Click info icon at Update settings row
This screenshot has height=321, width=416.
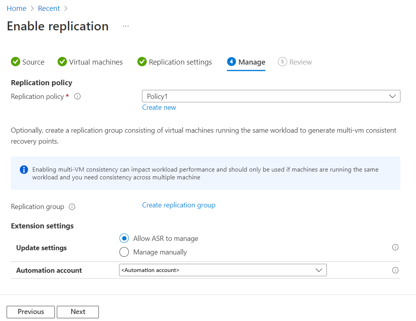tap(395, 247)
